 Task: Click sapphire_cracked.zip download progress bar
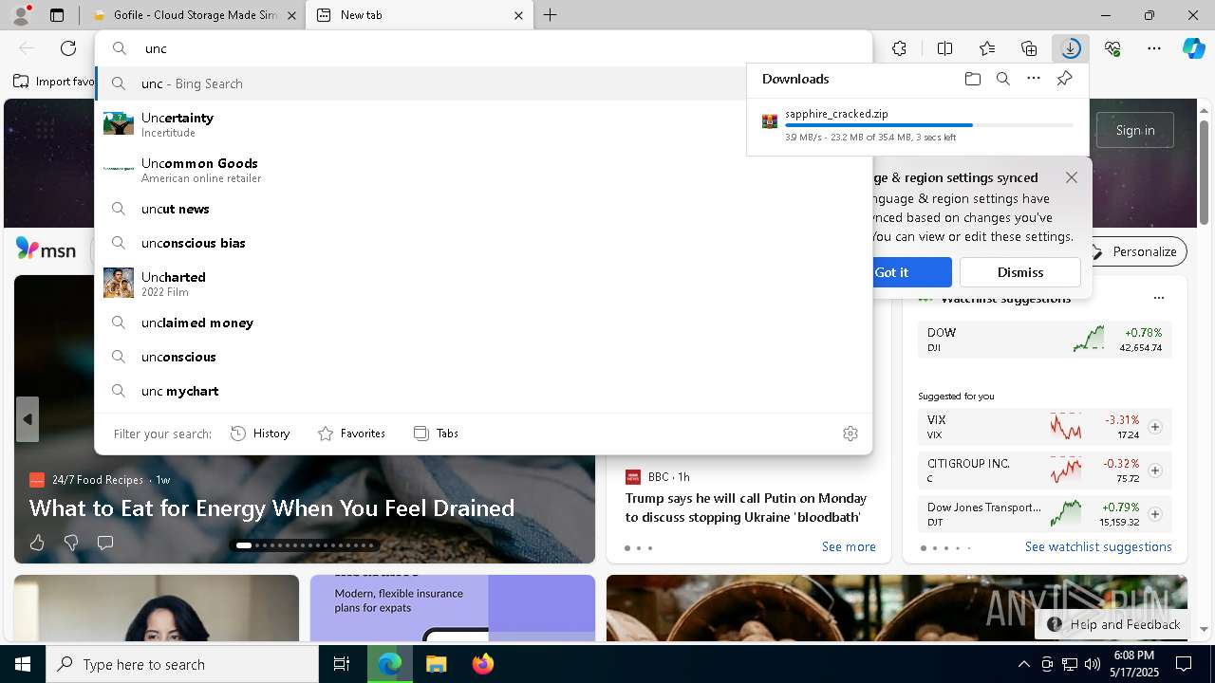[x=928, y=125]
